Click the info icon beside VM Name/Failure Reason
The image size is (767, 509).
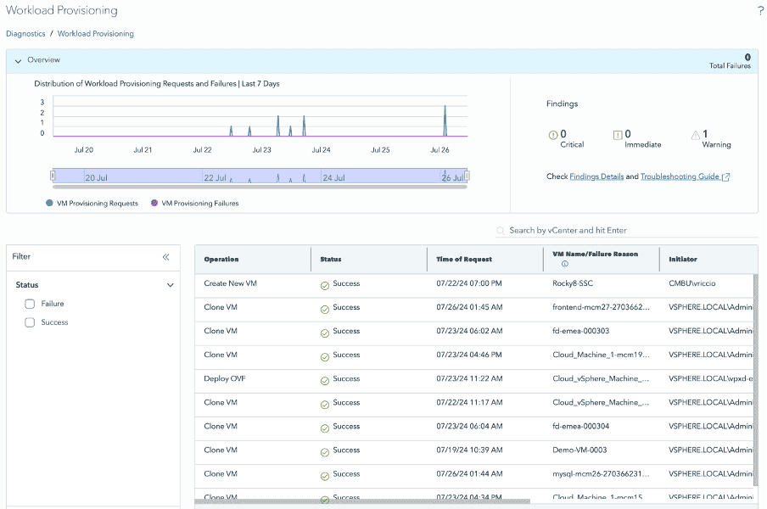pos(563,266)
